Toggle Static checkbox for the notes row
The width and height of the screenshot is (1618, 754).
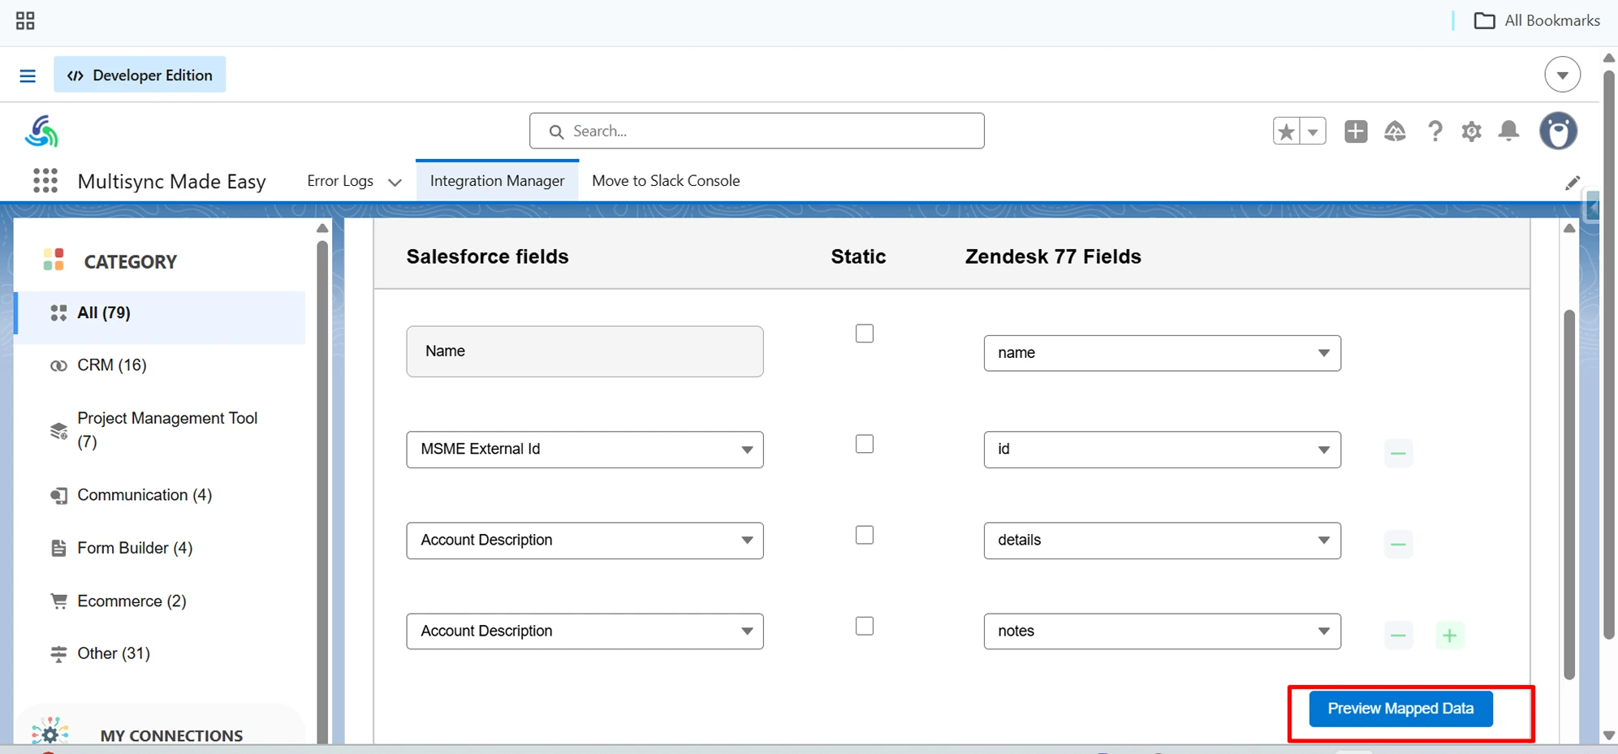click(865, 626)
